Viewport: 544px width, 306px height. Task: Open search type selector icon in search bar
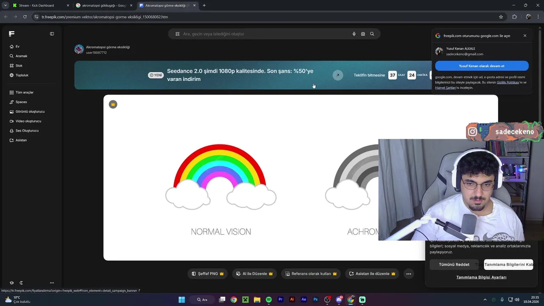(x=178, y=34)
